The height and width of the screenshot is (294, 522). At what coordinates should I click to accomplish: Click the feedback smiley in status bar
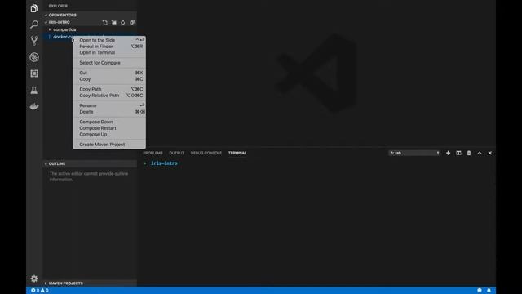point(480,291)
